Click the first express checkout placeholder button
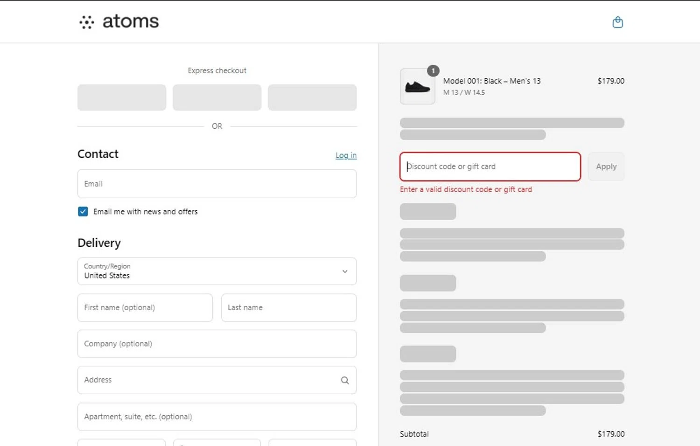 (122, 98)
